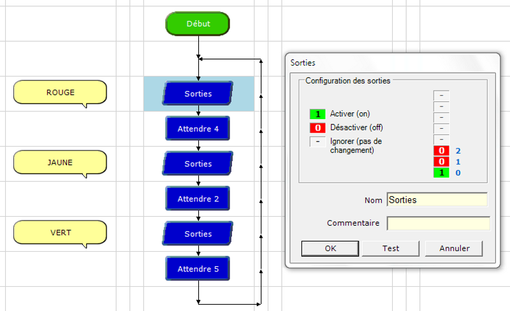Click the Test button

[x=391, y=249]
